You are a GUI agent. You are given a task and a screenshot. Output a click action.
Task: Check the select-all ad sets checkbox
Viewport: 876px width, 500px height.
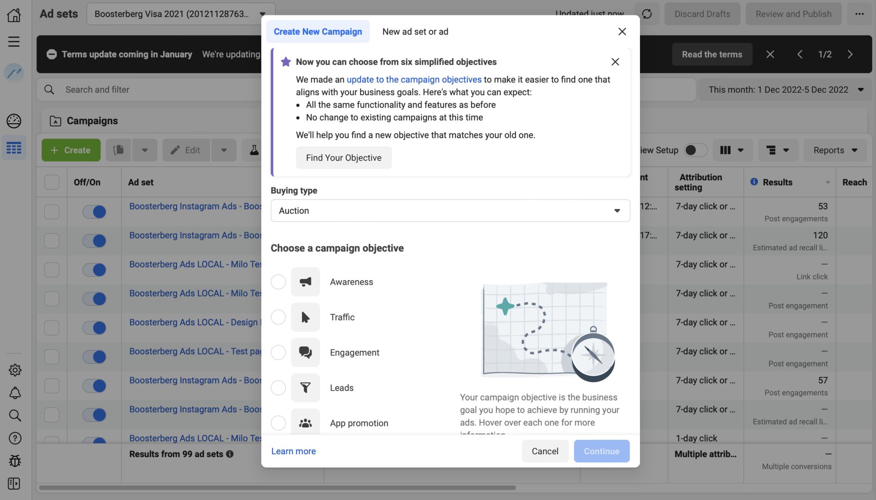52,182
